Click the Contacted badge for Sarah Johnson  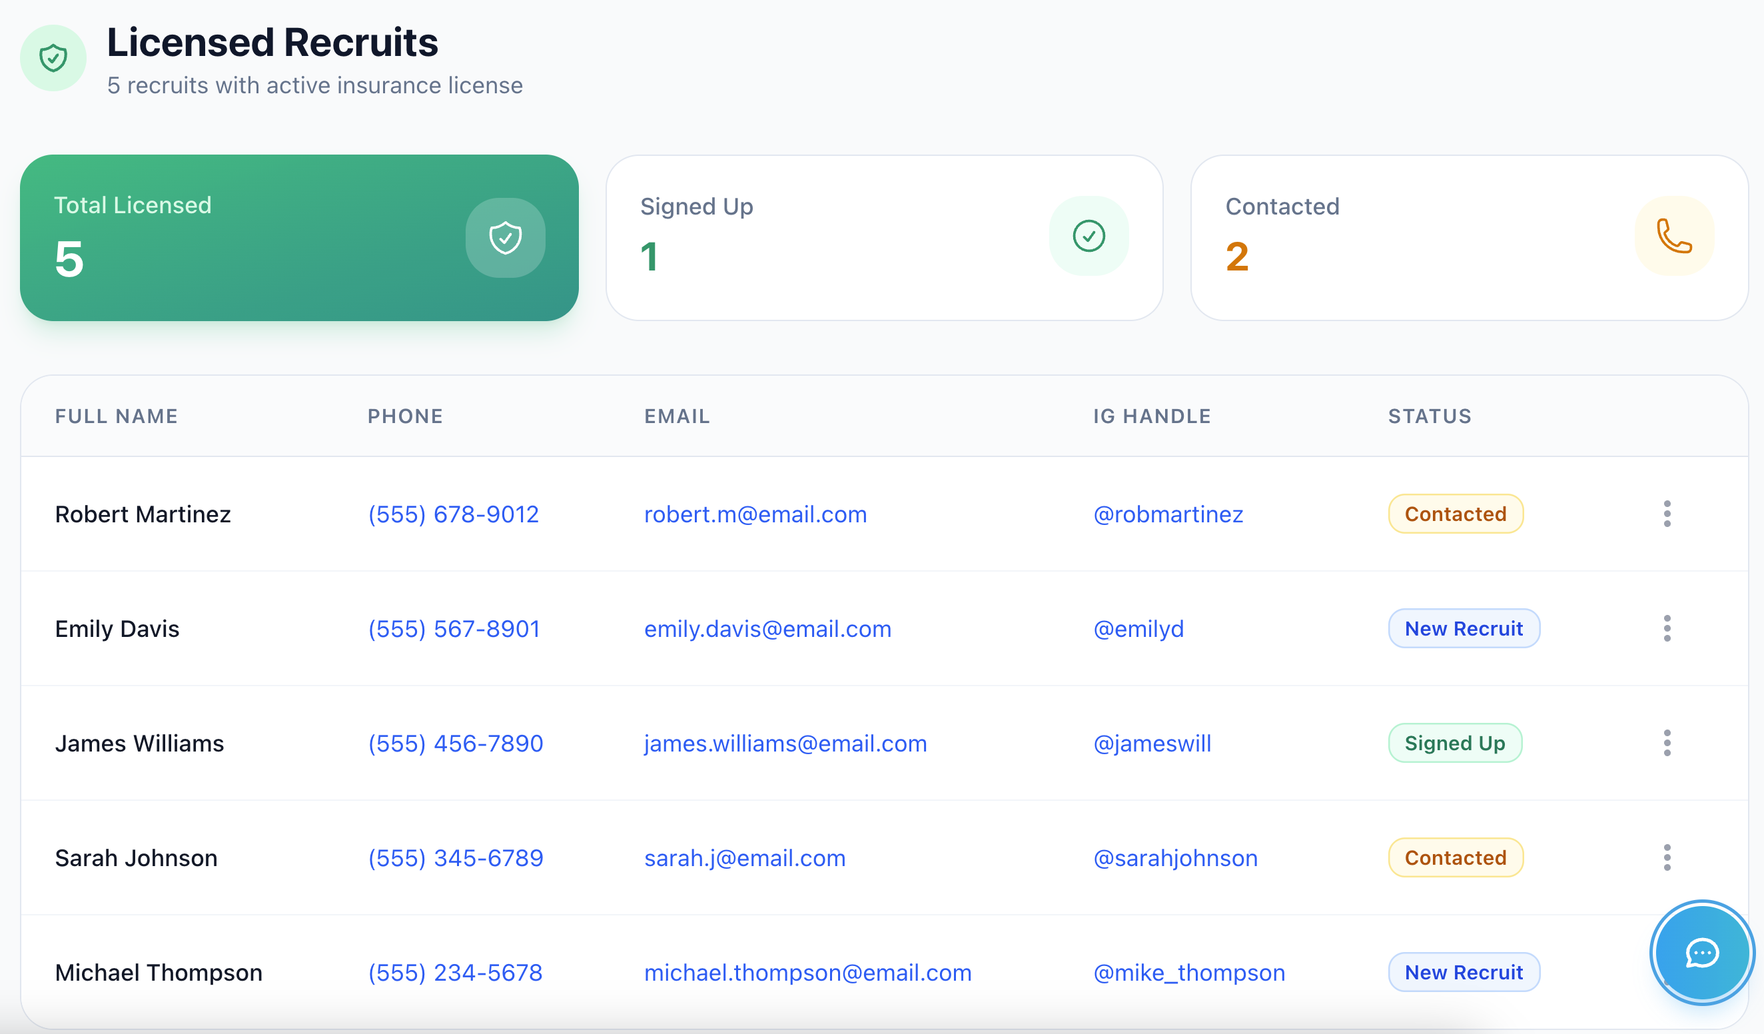[x=1456, y=857]
